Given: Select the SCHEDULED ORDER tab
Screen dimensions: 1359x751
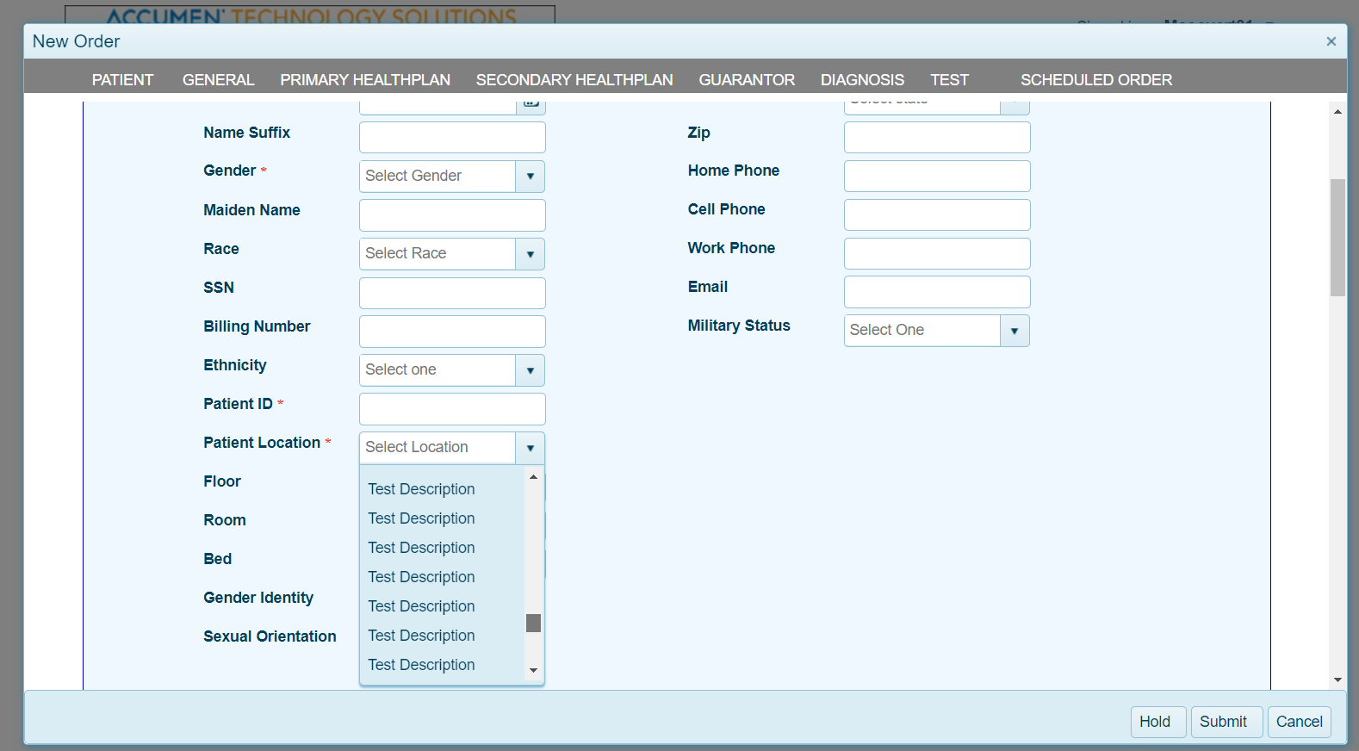Looking at the screenshot, I should pos(1095,80).
